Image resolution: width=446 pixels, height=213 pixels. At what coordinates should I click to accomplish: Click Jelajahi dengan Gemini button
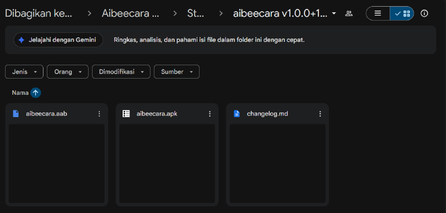[59, 40]
